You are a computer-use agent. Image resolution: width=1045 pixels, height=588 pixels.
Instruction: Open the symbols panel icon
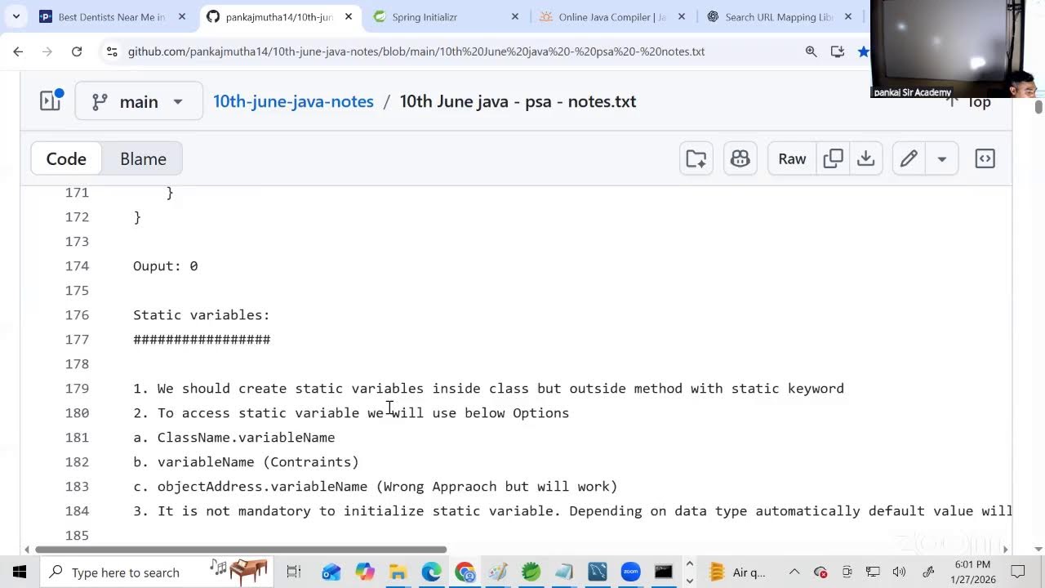985,158
